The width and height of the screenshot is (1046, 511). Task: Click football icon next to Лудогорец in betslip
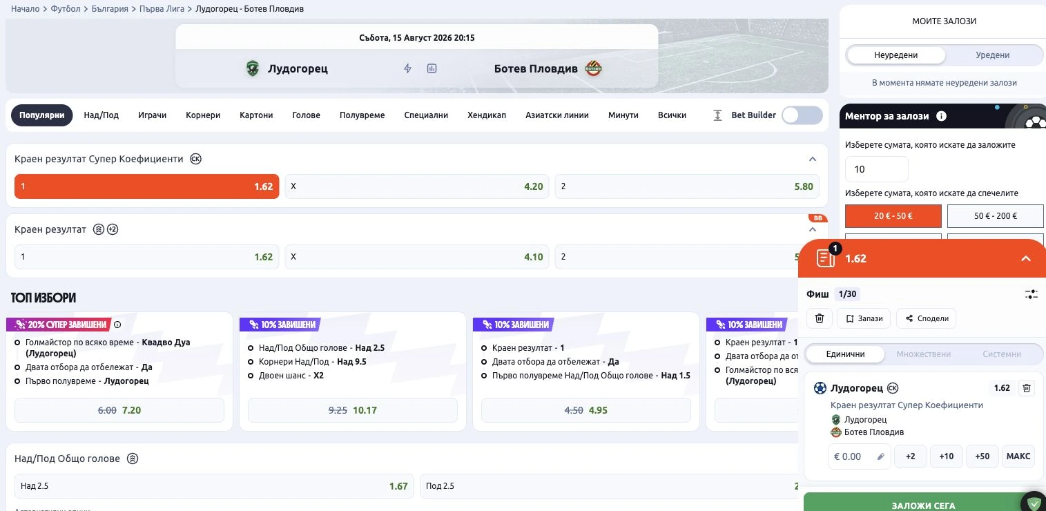pyautogui.click(x=820, y=388)
